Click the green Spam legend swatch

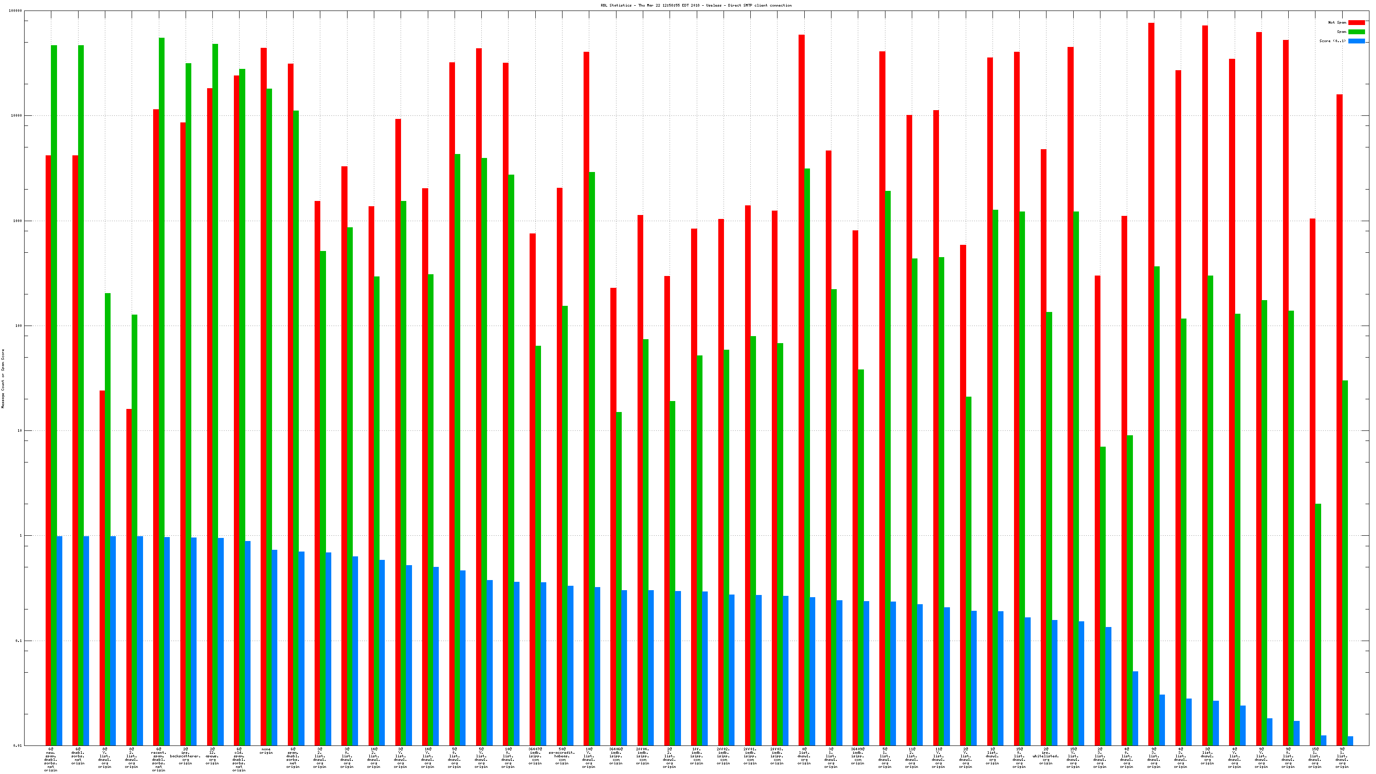point(1356,32)
